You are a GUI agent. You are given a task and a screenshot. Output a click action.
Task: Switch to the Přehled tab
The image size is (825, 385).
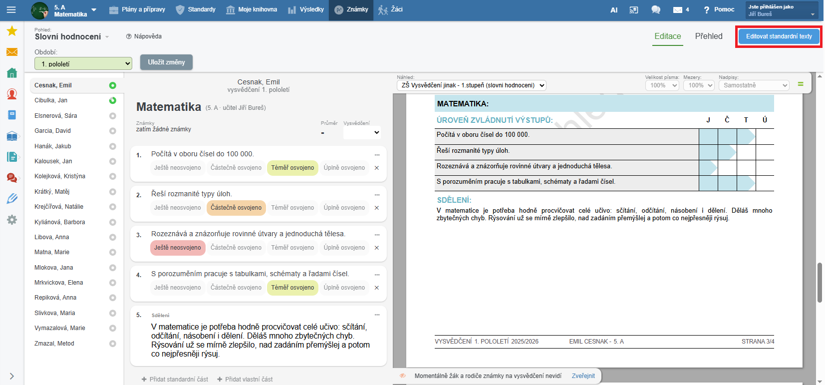click(708, 36)
